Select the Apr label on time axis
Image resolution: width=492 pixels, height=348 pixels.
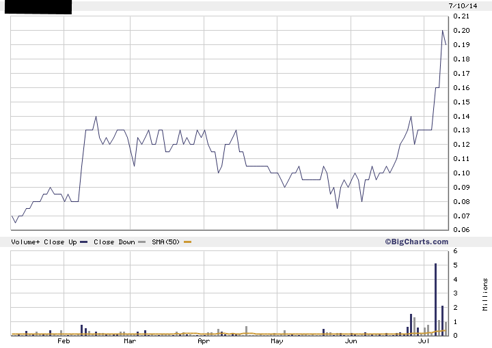204,340
